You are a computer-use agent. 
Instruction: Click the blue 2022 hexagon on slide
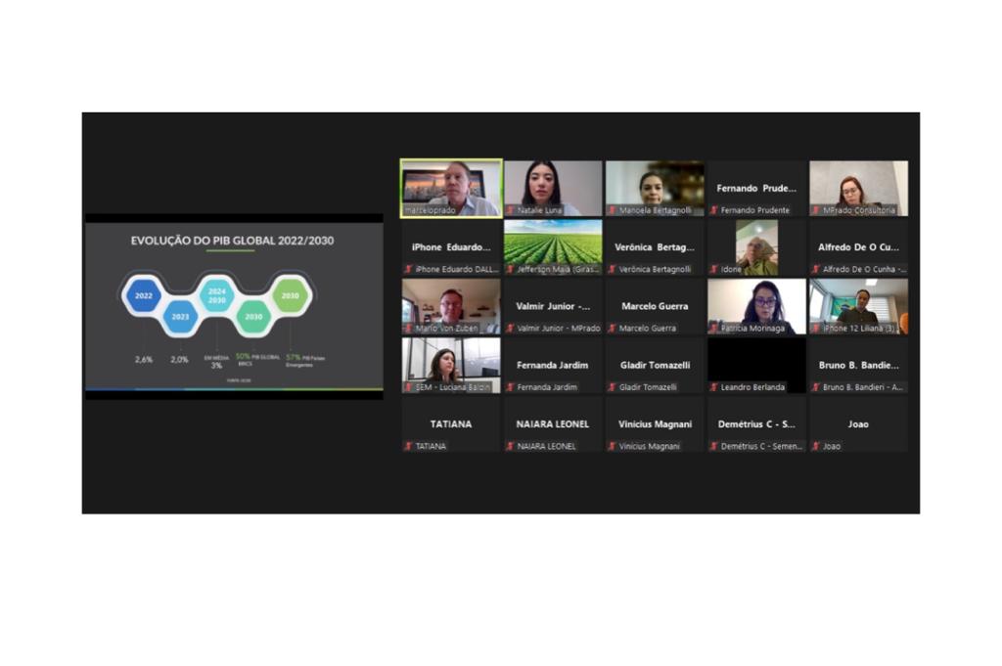pyautogui.click(x=144, y=295)
